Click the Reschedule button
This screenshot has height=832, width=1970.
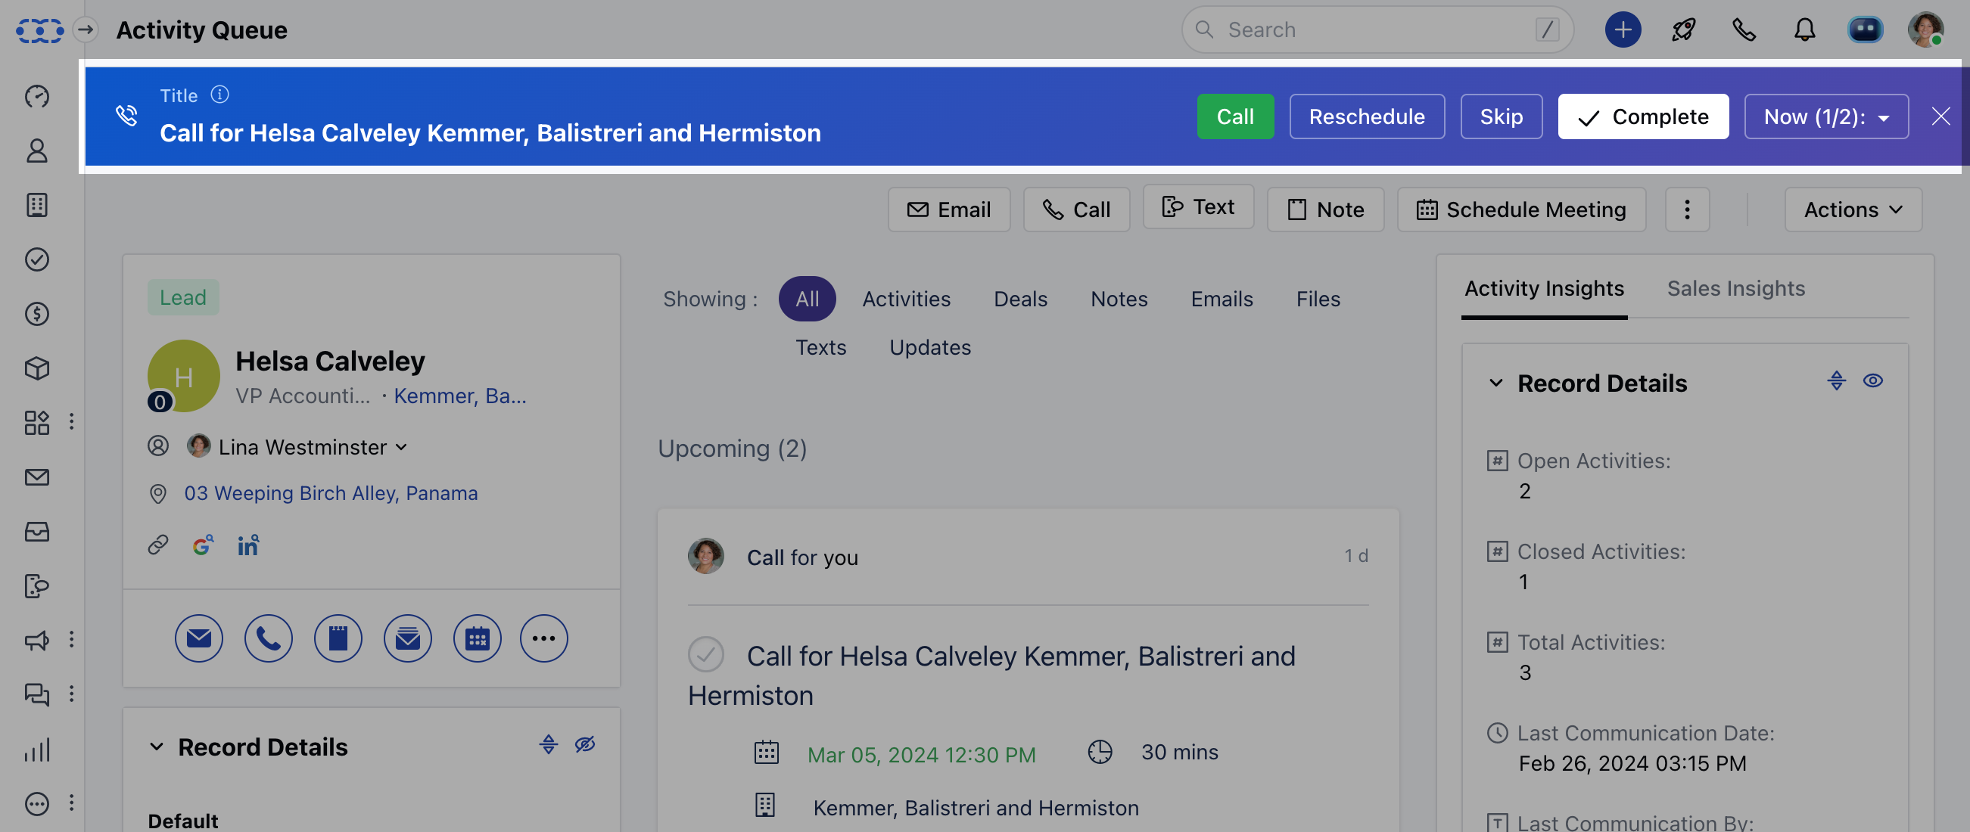(x=1367, y=116)
